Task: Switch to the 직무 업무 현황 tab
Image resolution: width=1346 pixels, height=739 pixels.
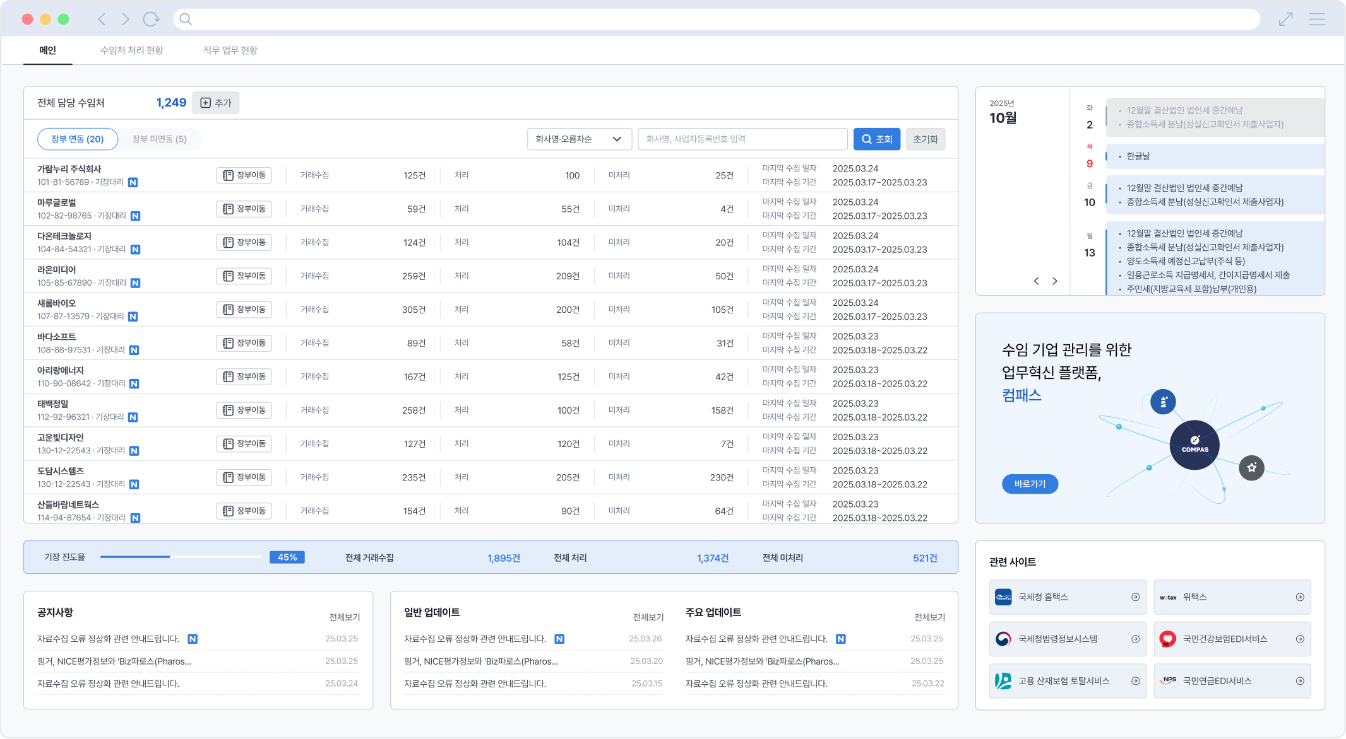Action: 230,50
